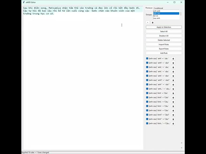The height and width of the screenshot is (154, 206).
Task: Delete the lowercase ' anh ' → ' cậu ' rule via trash icon
Action: [173, 59]
